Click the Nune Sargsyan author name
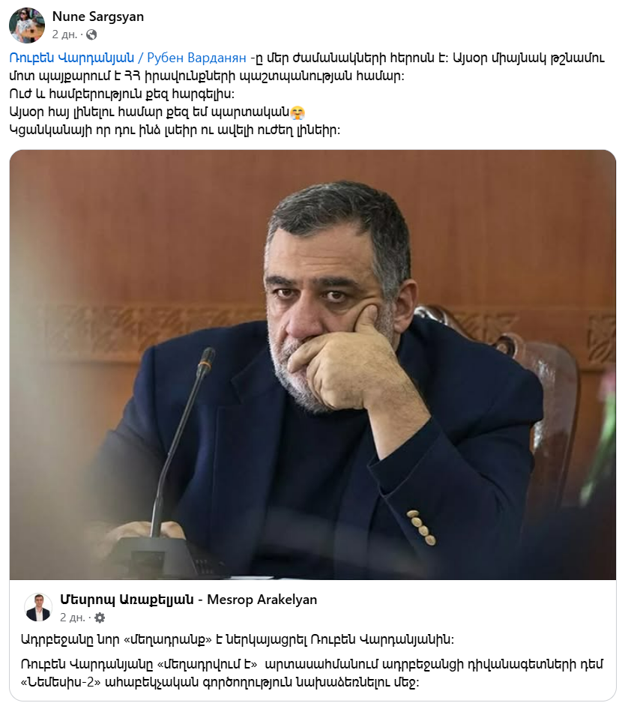This screenshot has height=703, width=625. click(98, 16)
